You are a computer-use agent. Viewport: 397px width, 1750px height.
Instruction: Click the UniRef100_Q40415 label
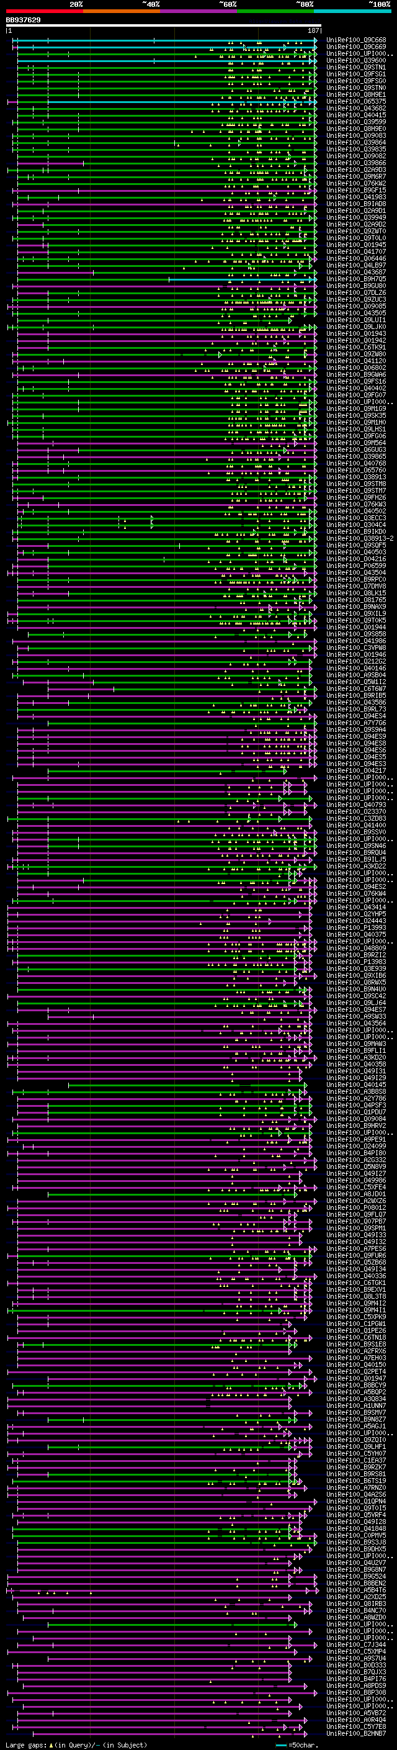point(356,115)
